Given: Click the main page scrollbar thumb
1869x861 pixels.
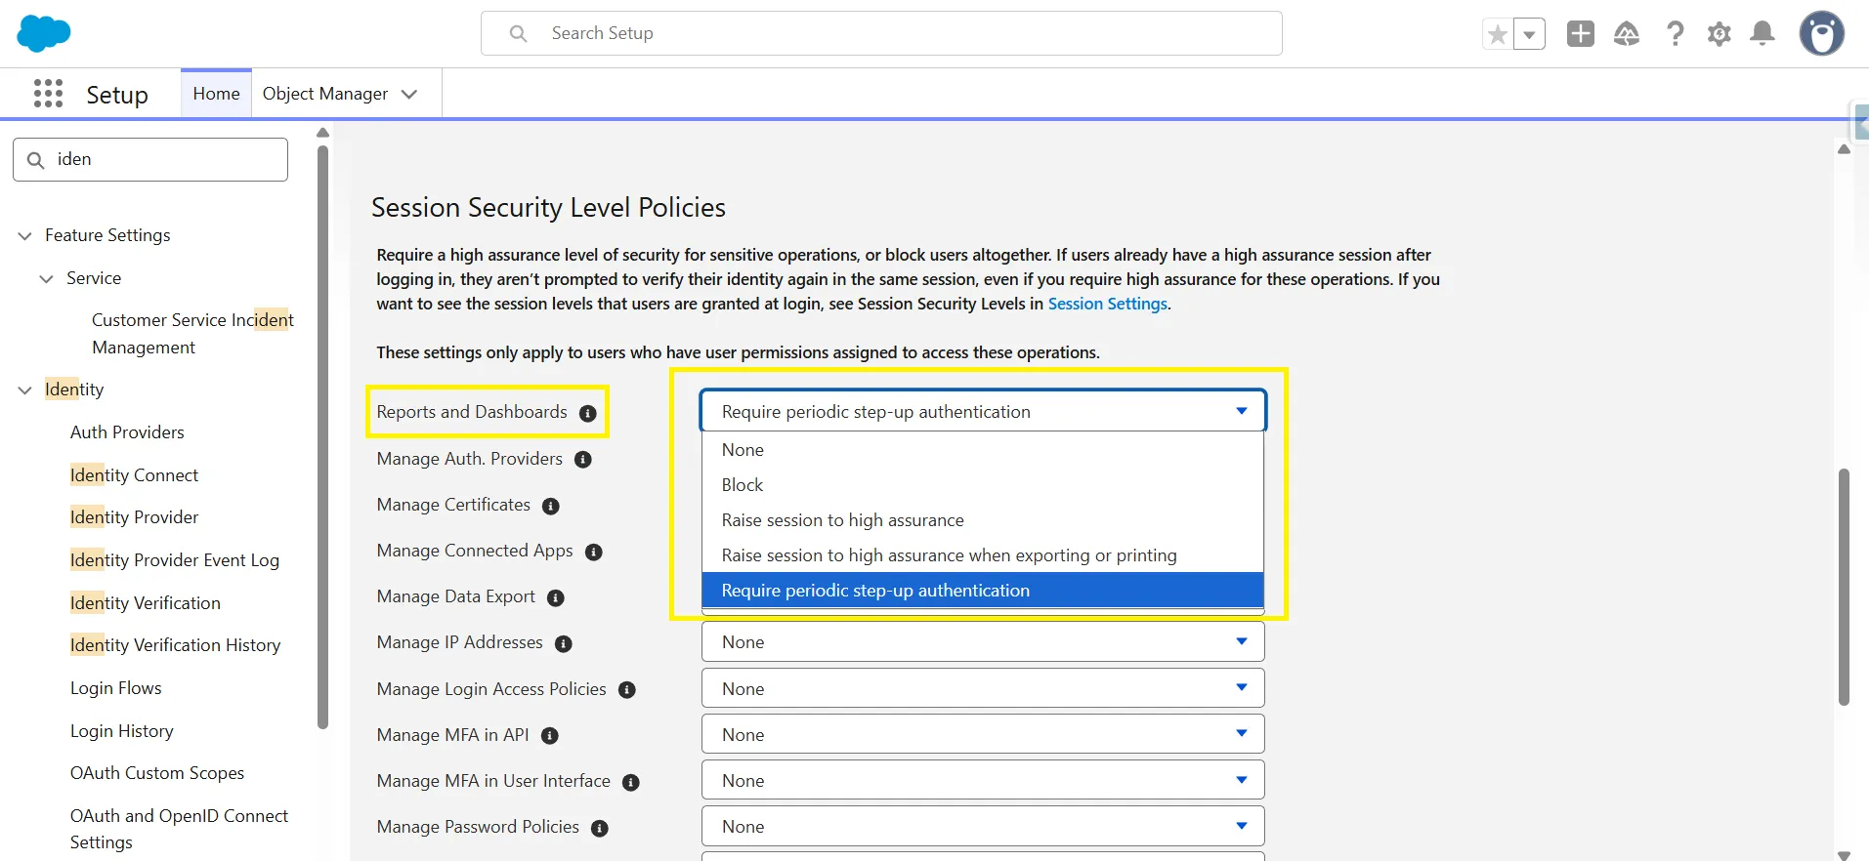Looking at the screenshot, I should click(1844, 586).
